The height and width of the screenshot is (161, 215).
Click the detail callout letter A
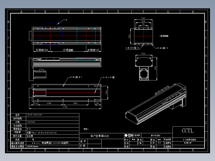[67, 20]
